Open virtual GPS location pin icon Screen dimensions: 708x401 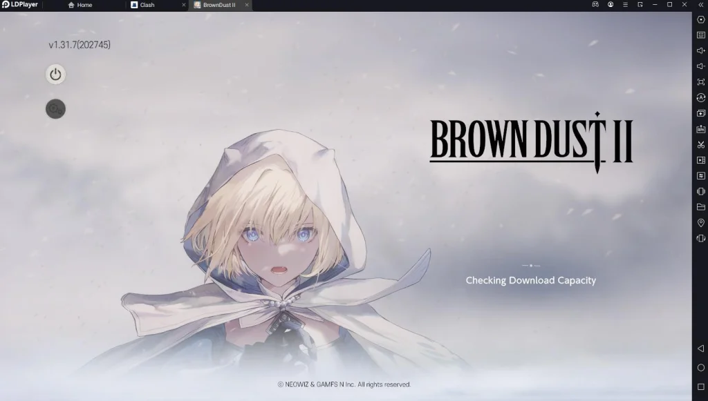tap(701, 222)
